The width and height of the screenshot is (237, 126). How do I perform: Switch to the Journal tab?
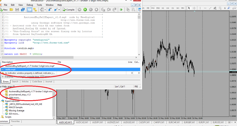[x=49, y=82]
